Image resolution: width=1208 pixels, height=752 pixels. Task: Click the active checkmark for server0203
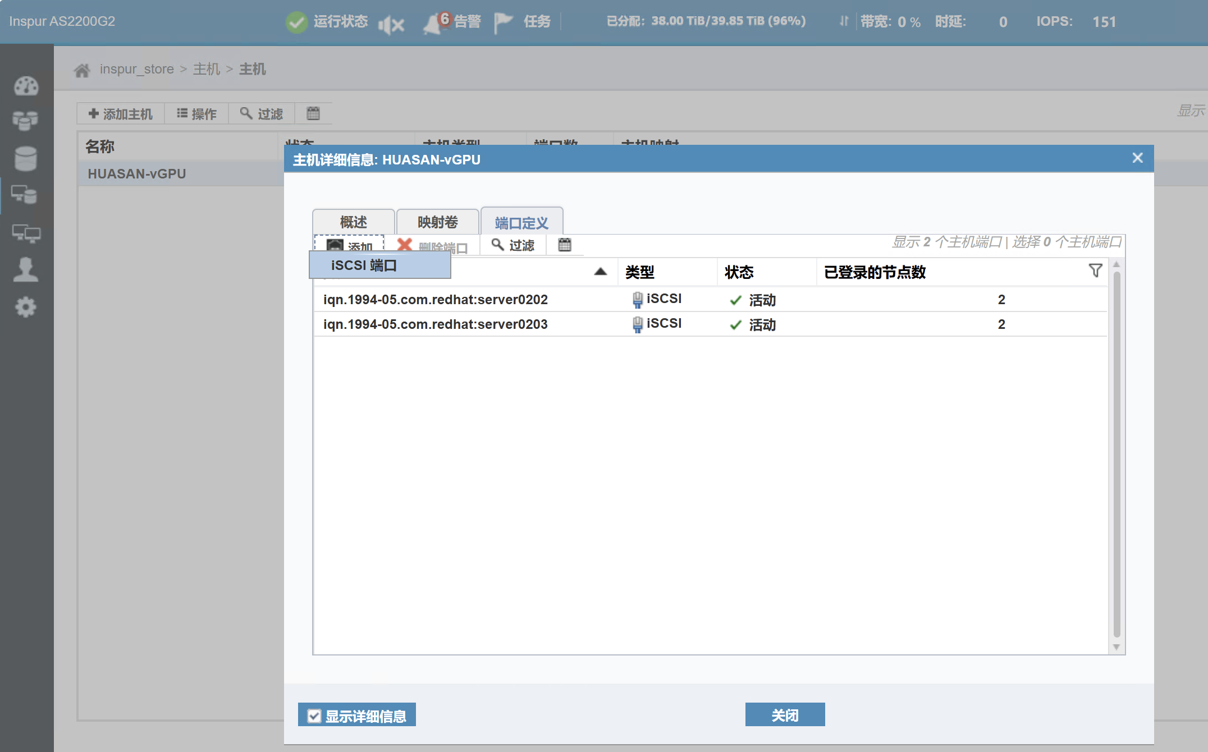pyautogui.click(x=735, y=325)
